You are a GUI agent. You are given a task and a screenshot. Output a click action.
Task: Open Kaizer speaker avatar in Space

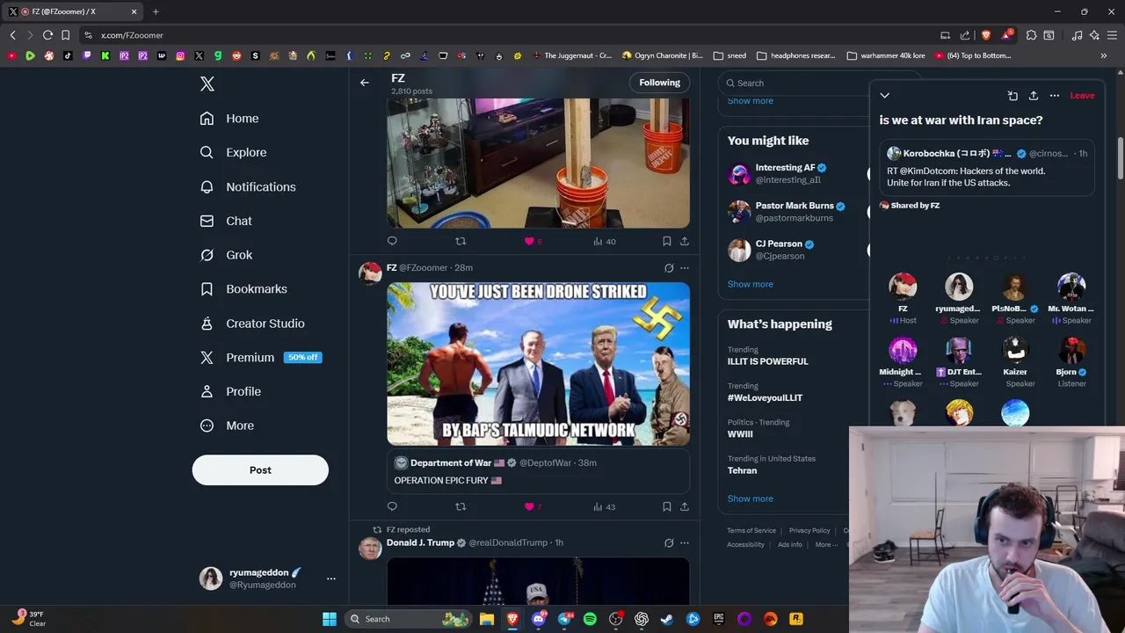tap(1015, 350)
